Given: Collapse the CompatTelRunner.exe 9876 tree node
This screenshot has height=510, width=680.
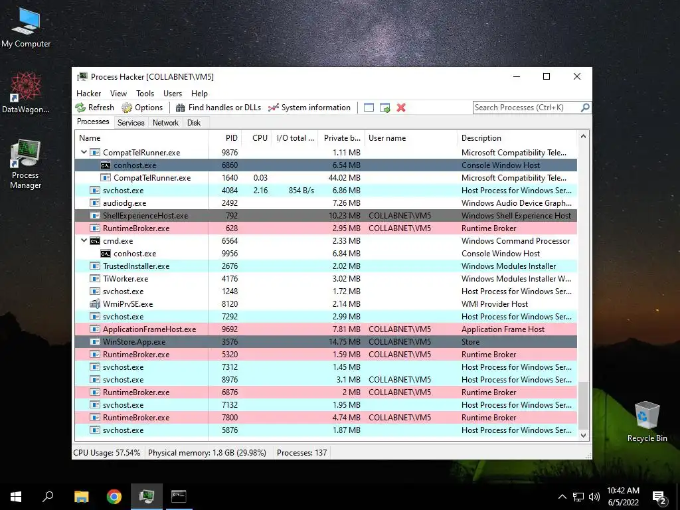Looking at the screenshot, I should 84,152.
